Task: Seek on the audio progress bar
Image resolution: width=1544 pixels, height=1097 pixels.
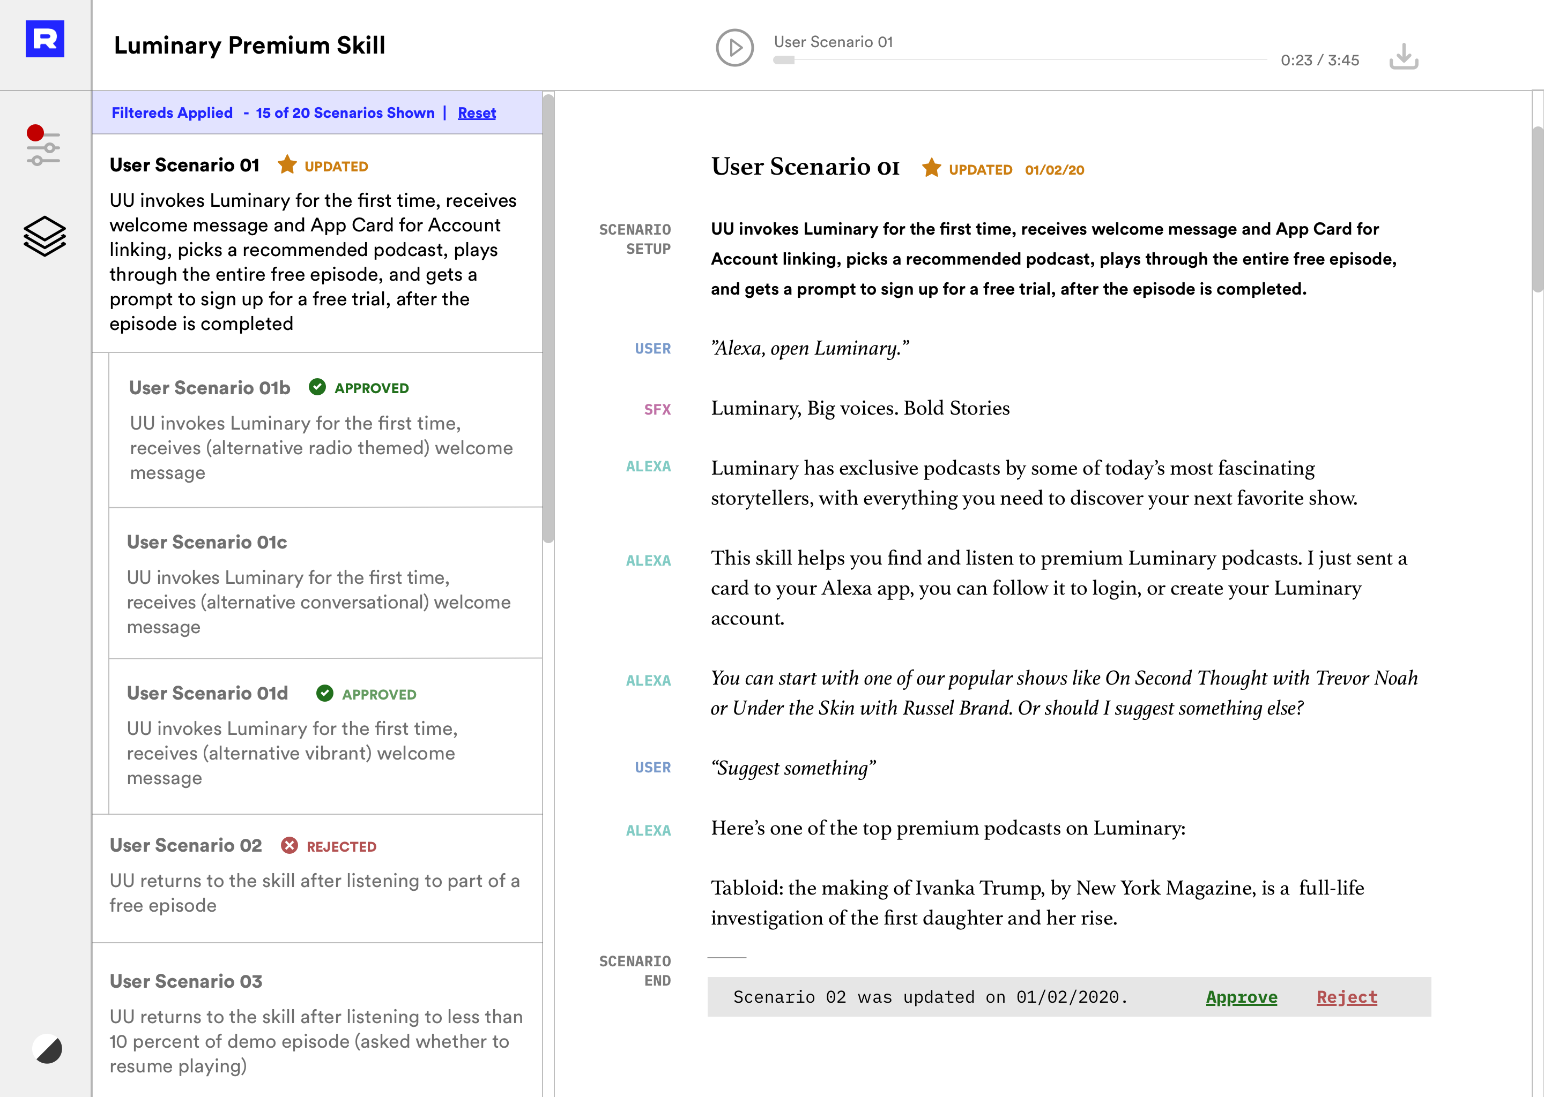Action: click(x=1020, y=60)
